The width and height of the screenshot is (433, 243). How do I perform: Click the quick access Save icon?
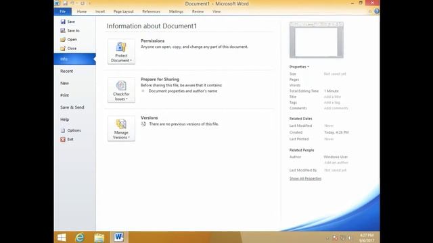tap(65, 3)
